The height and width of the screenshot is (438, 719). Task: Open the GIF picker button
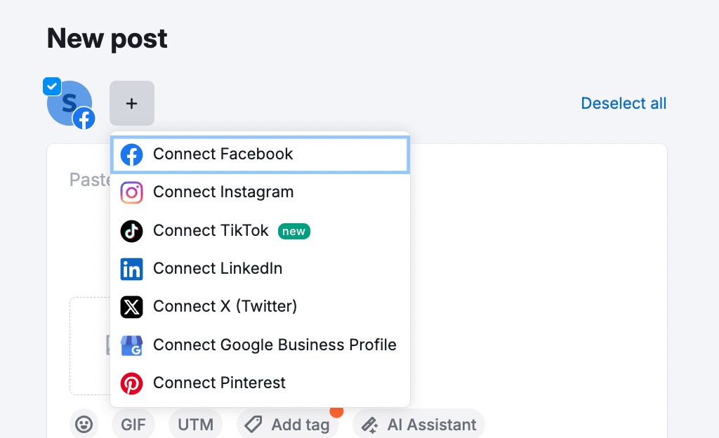coord(133,424)
